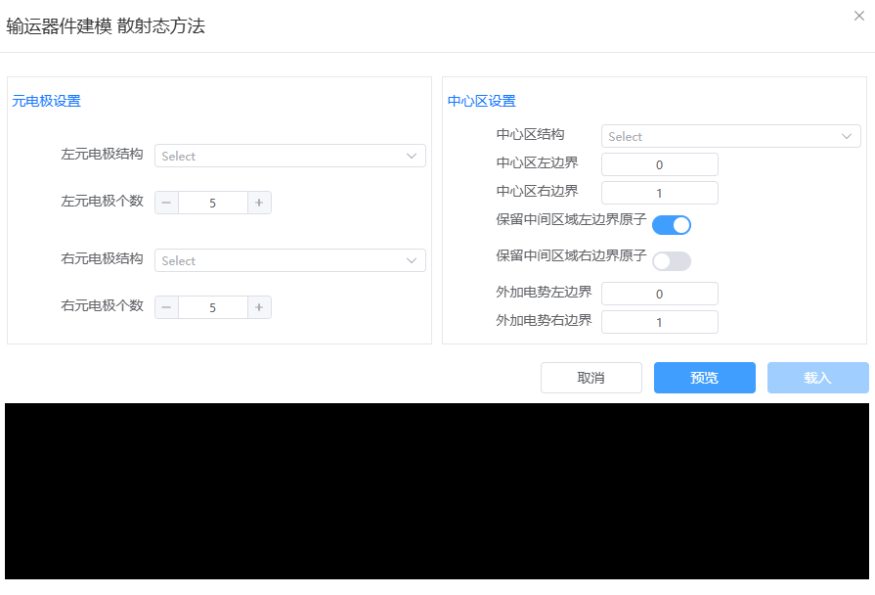Click the 左元电极个数 number field

coord(212,203)
